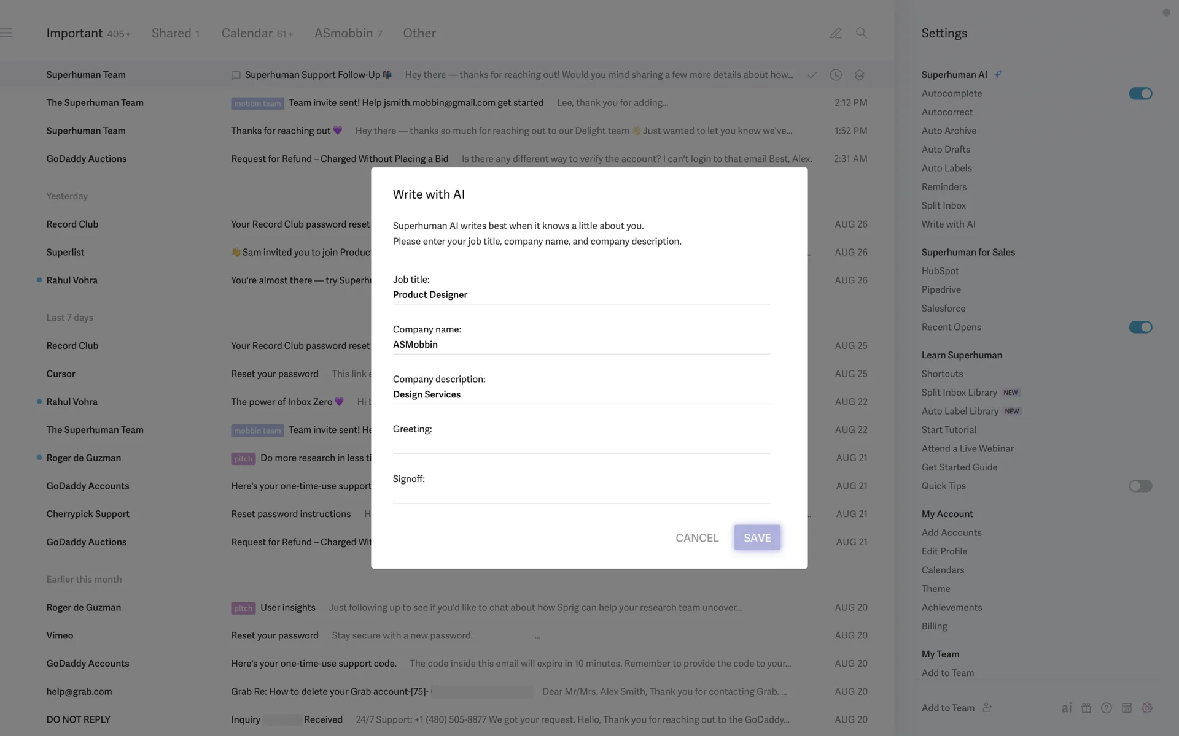The image size is (1179, 736).
Task: Click the compose pencil icon
Action: pyautogui.click(x=836, y=33)
